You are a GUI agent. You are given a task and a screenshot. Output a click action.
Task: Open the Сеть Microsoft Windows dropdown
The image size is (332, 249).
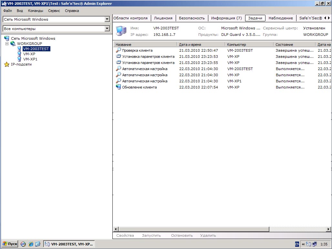(x=107, y=19)
